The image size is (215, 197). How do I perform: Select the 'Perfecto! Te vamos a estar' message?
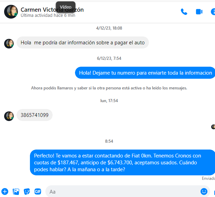[122, 163]
